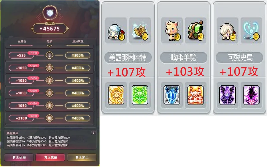Click the green backpack item icon
The image size is (267, 167).
click(x=196, y=30)
